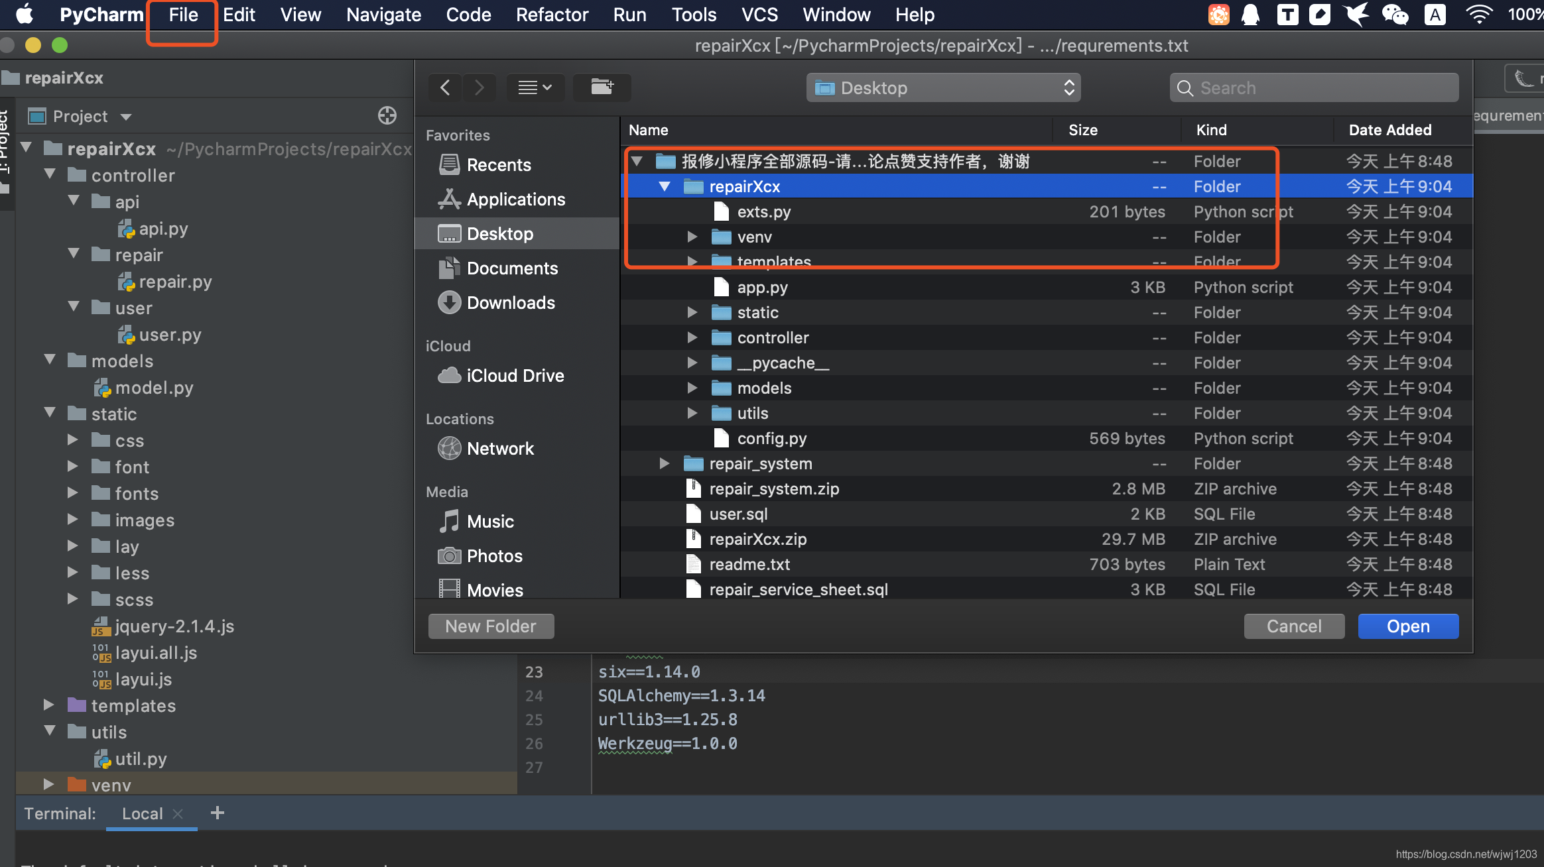Expand the repairXcx folder disclosure triangle

[x=664, y=186]
